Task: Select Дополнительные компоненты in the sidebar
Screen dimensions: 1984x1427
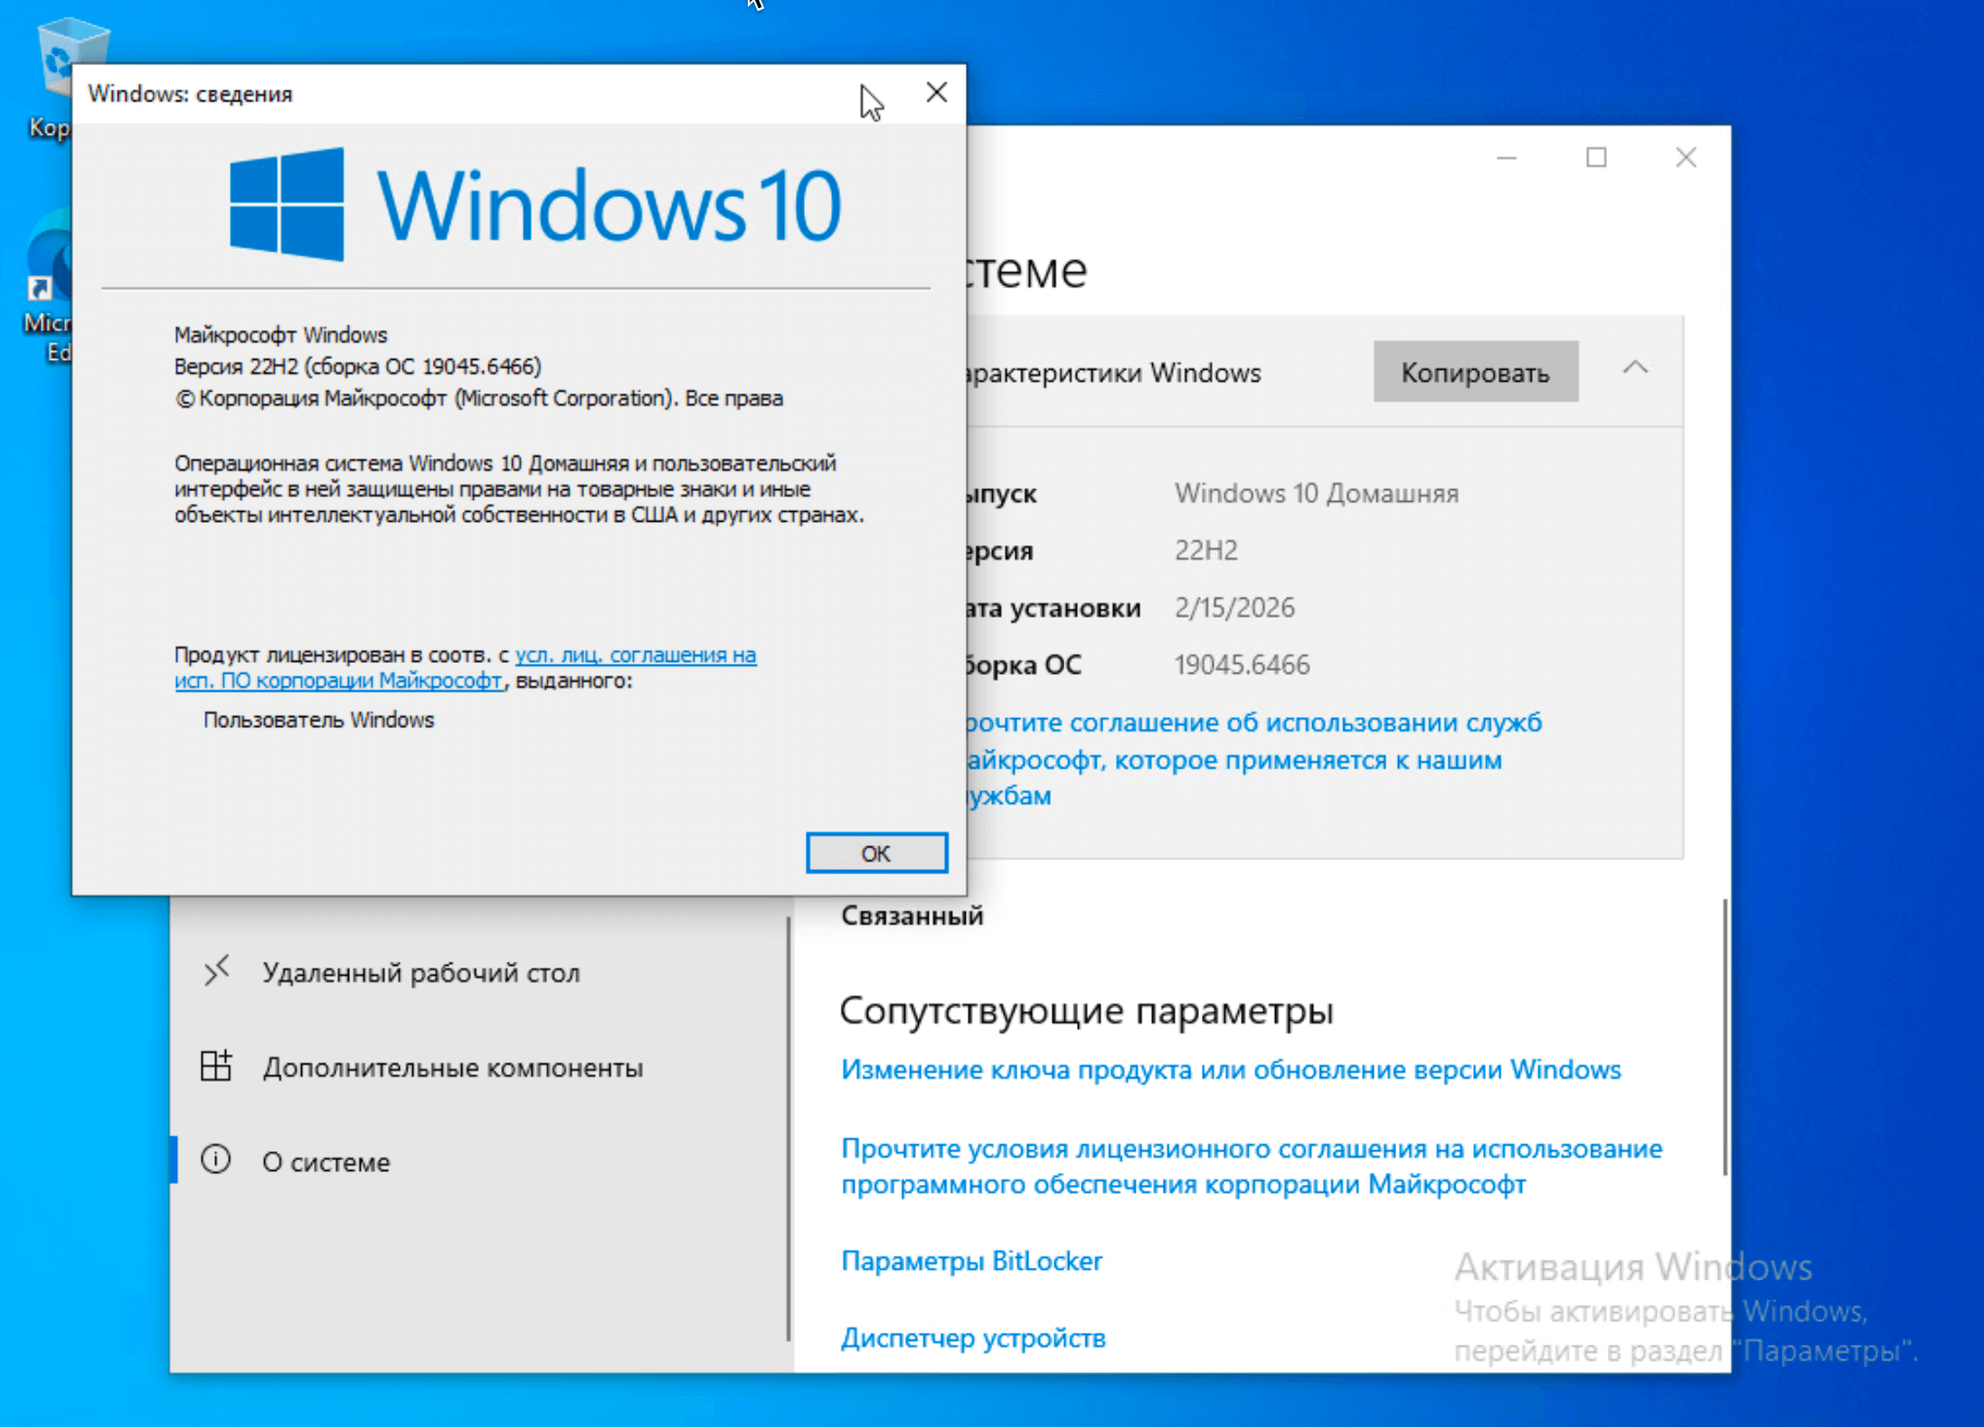Action: tap(452, 1068)
